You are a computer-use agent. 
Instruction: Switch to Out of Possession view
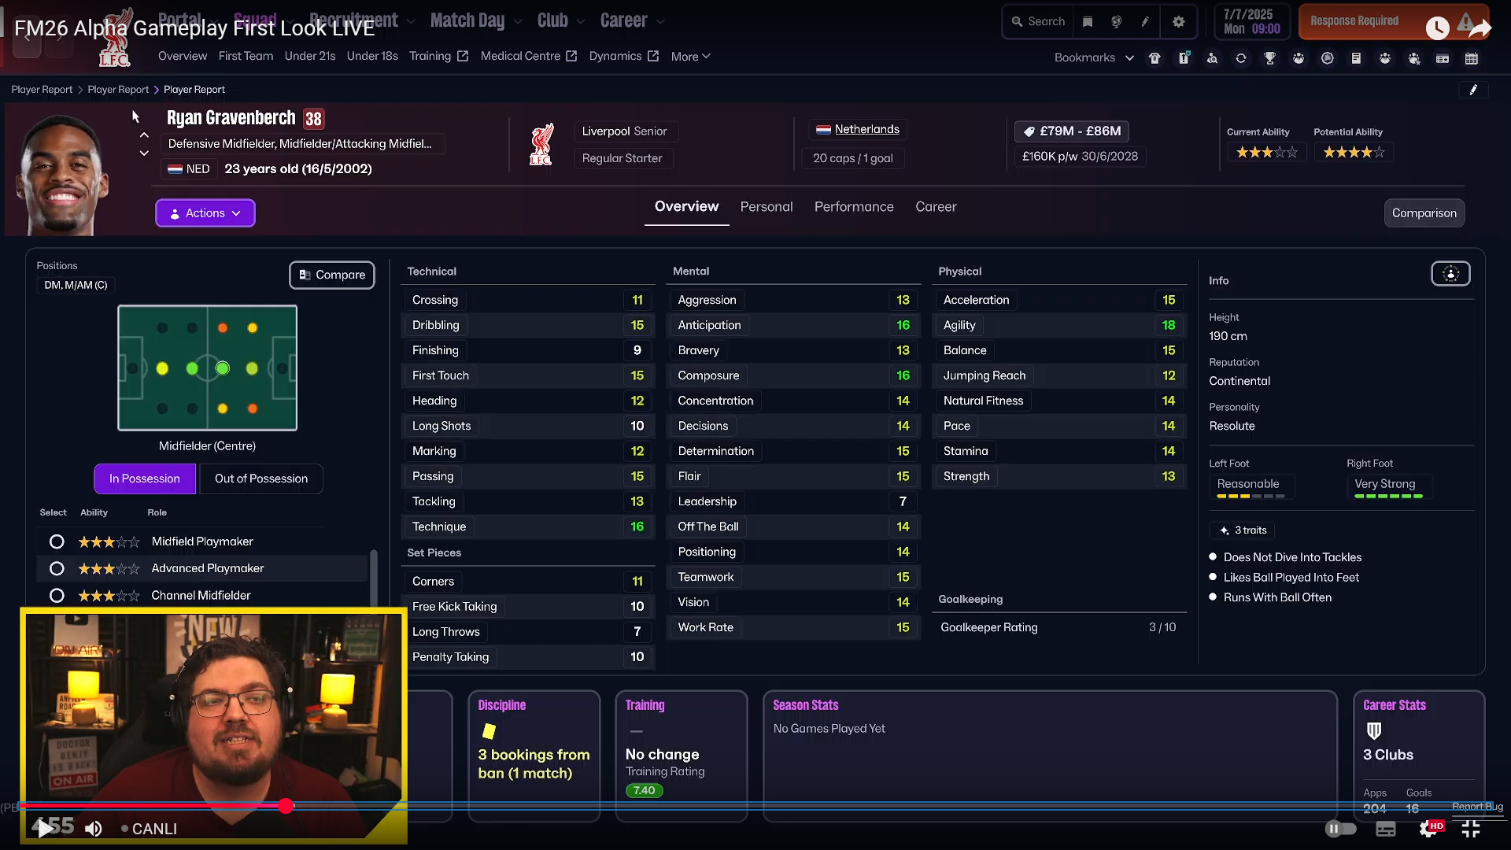click(x=261, y=479)
